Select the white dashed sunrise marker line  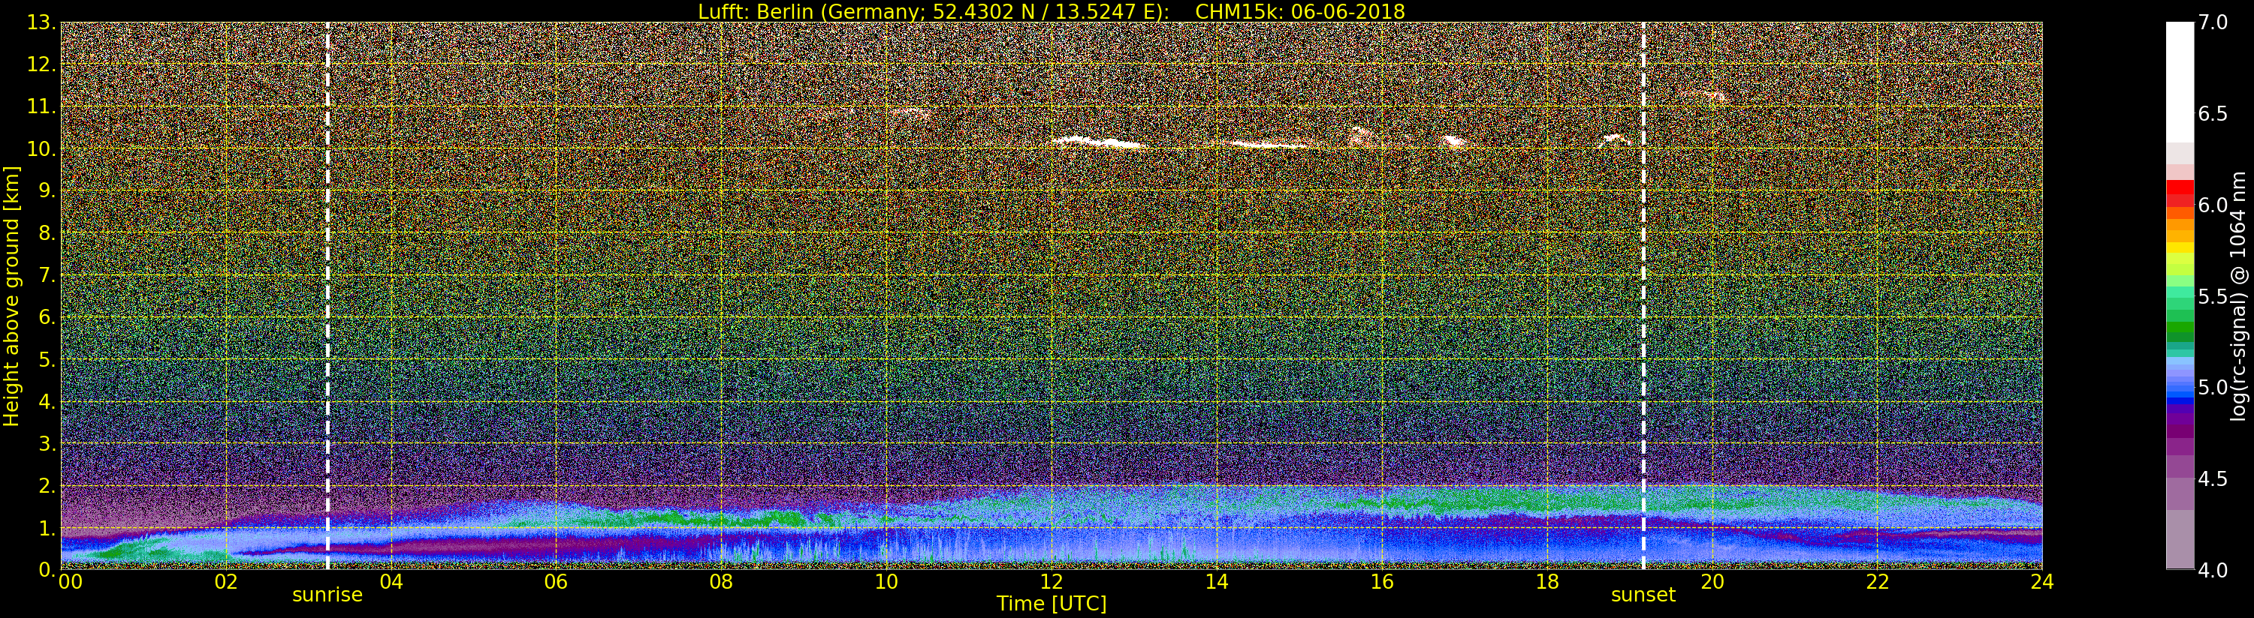coord(328,295)
